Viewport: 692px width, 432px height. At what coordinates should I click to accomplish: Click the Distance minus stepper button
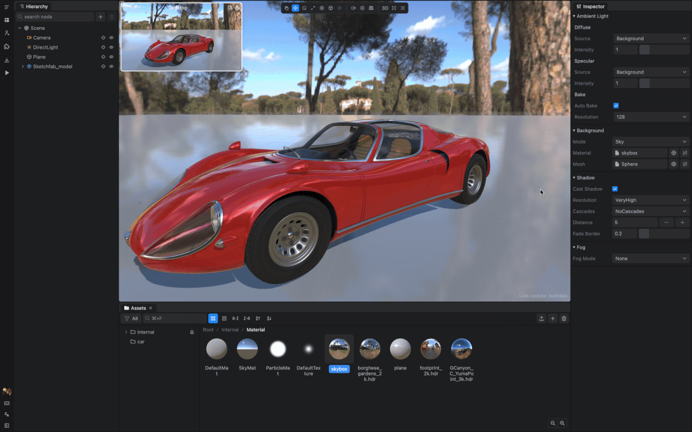pos(666,222)
